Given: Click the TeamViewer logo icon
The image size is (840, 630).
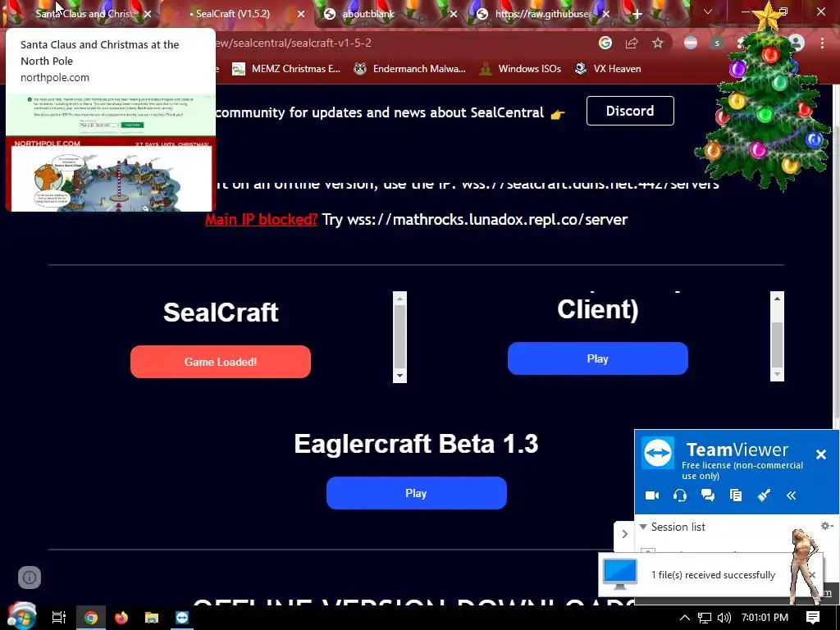Looking at the screenshot, I should 658,453.
